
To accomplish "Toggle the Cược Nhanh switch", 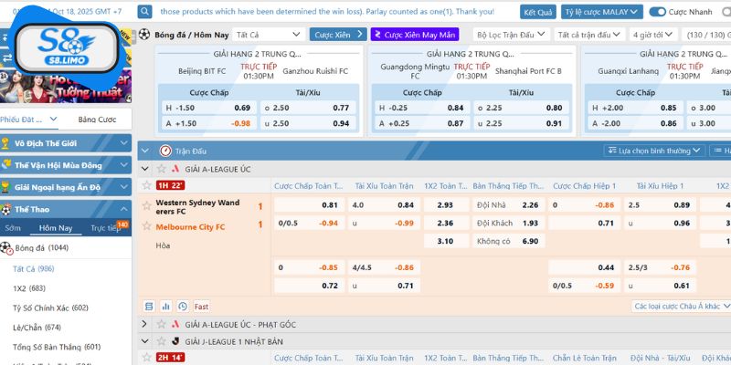I will point(657,12).
